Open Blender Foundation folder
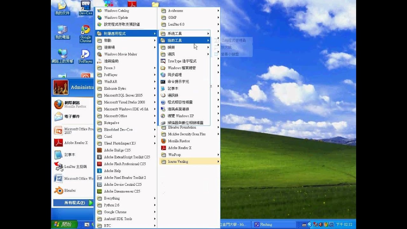Screen dimensions: 407x229 coord(190,128)
